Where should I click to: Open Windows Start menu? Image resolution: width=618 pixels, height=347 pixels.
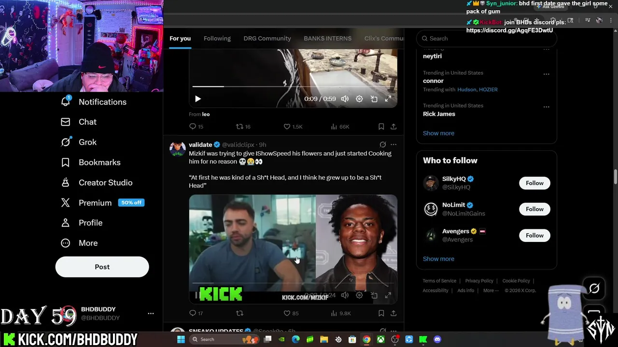point(181,339)
